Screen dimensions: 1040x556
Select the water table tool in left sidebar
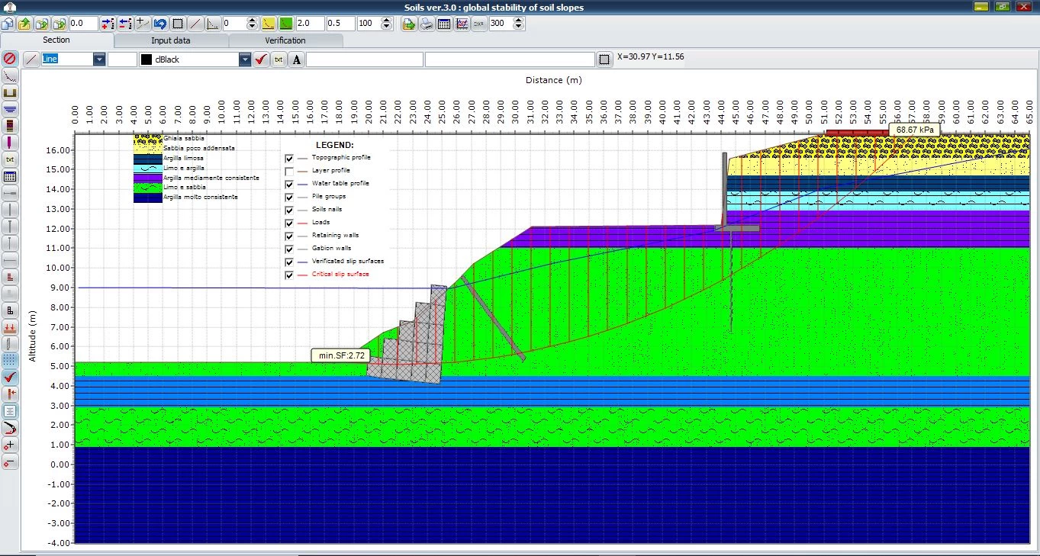10,109
